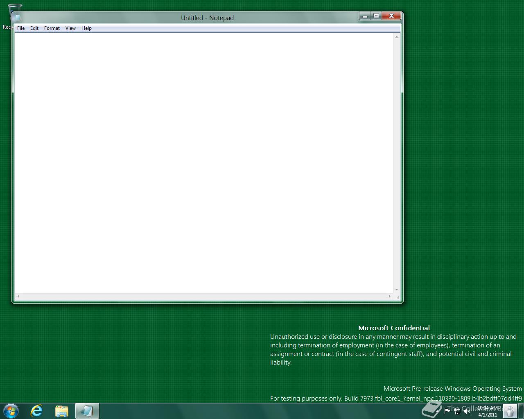Open the Format menu in Notepad
Viewport: 524px width, 419px height.
(x=52, y=28)
